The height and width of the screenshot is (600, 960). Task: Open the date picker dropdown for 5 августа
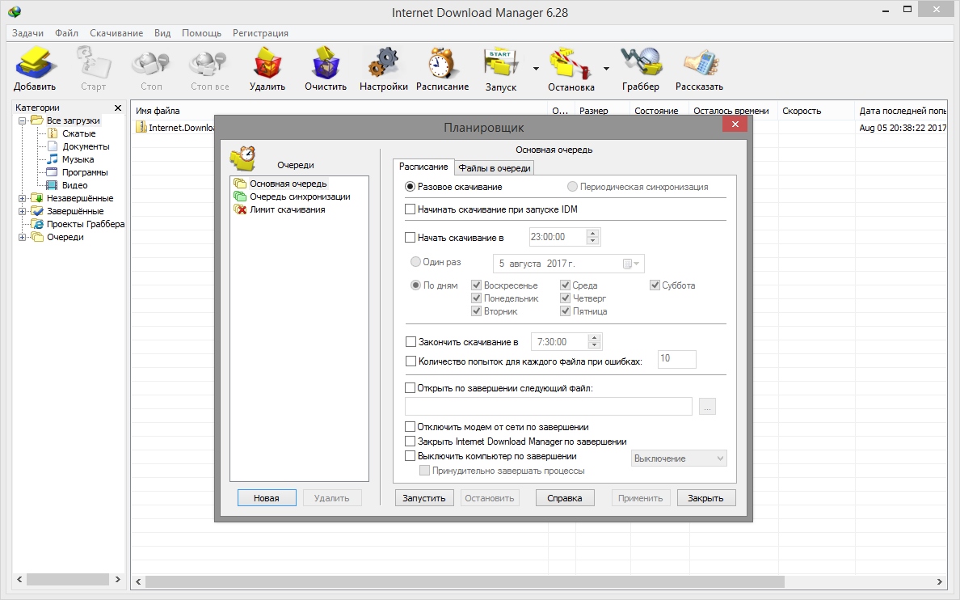tap(631, 264)
